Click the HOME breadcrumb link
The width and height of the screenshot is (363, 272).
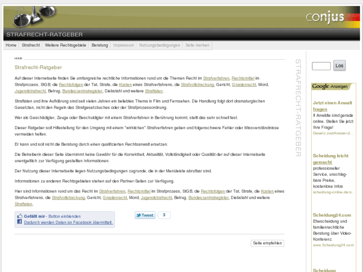coord(18,58)
